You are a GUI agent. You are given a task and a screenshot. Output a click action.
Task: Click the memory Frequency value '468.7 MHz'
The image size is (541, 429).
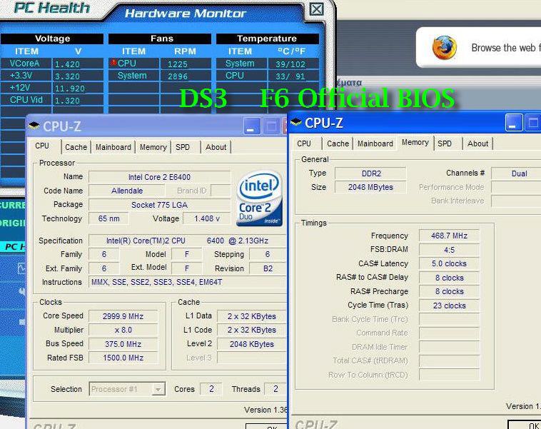[449, 236]
